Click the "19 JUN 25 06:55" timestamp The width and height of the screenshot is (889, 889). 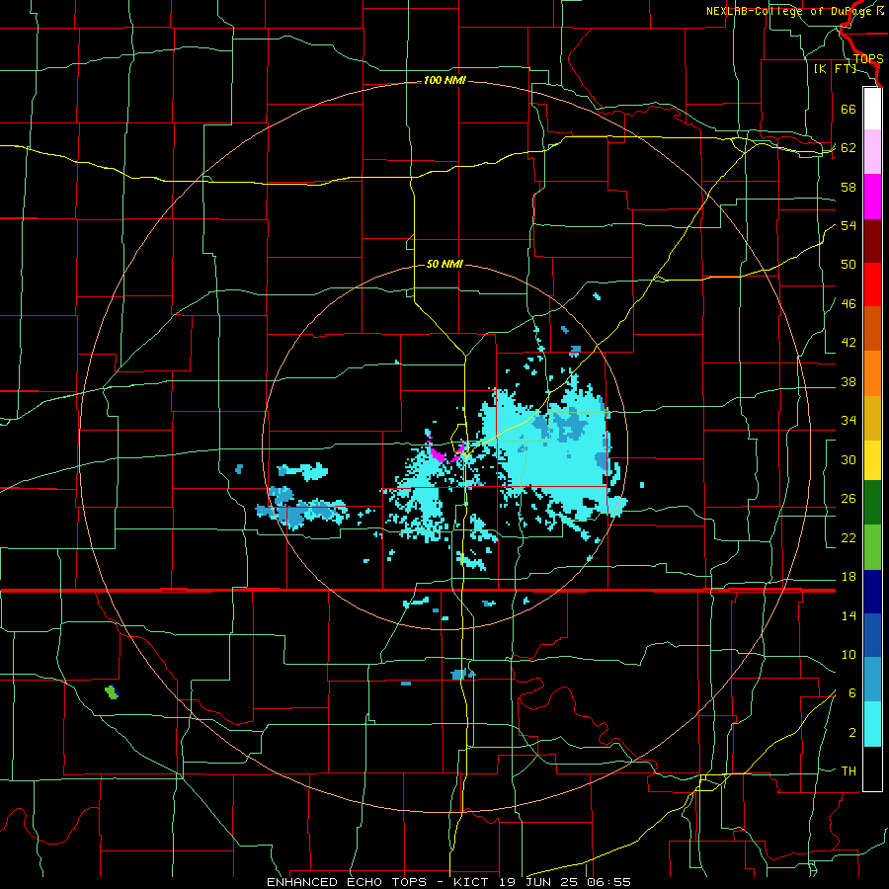[565, 882]
